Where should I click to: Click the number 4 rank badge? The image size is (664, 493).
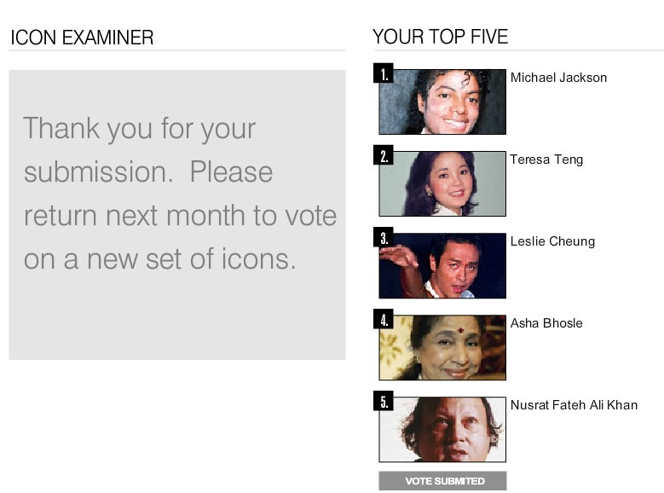(384, 319)
